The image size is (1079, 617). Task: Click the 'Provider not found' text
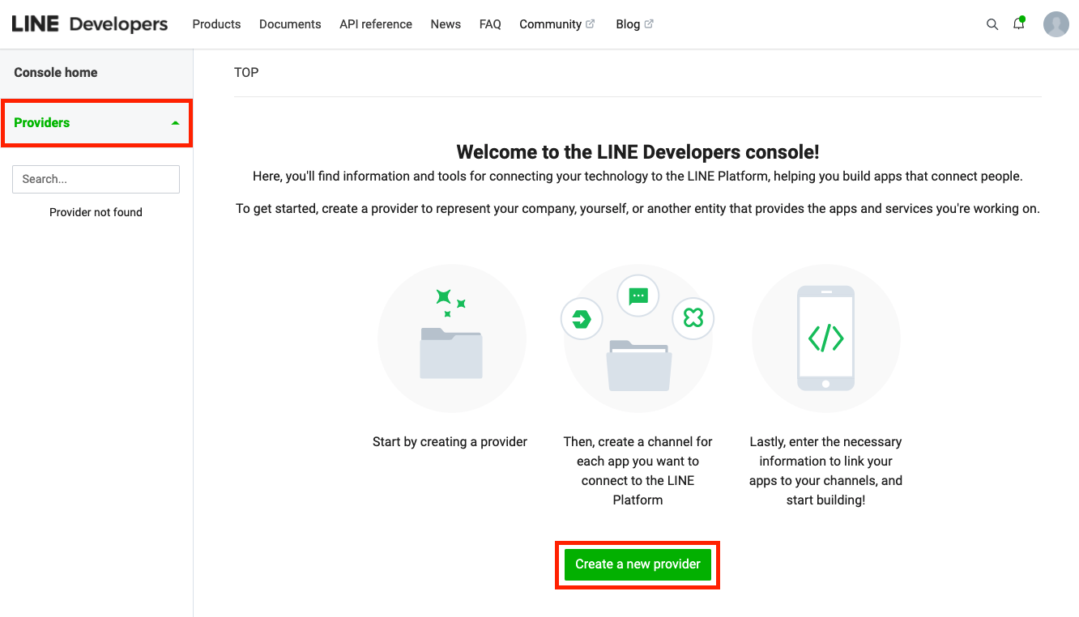96,212
